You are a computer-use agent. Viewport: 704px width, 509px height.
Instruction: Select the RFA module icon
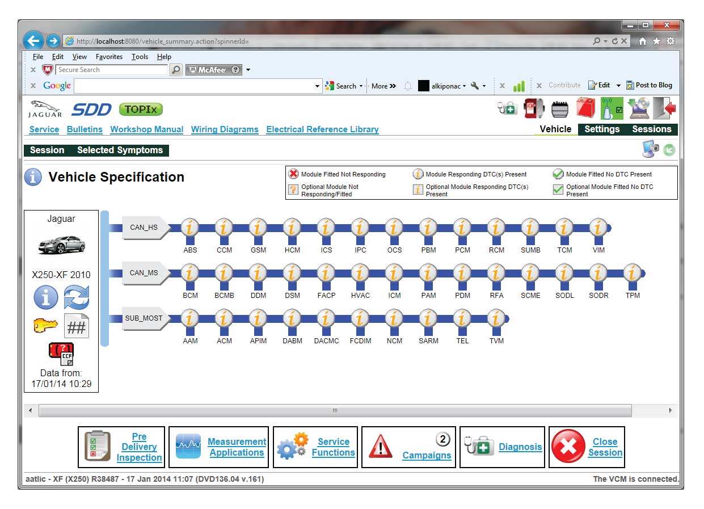click(496, 274)
